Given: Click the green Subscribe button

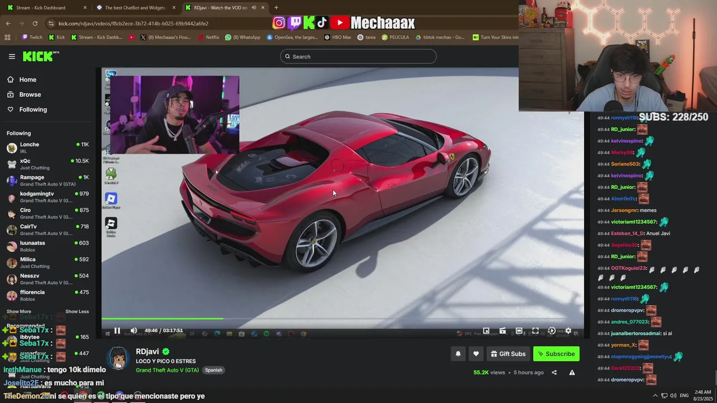Looking at the screenshot, I should (x=556, y=354).
